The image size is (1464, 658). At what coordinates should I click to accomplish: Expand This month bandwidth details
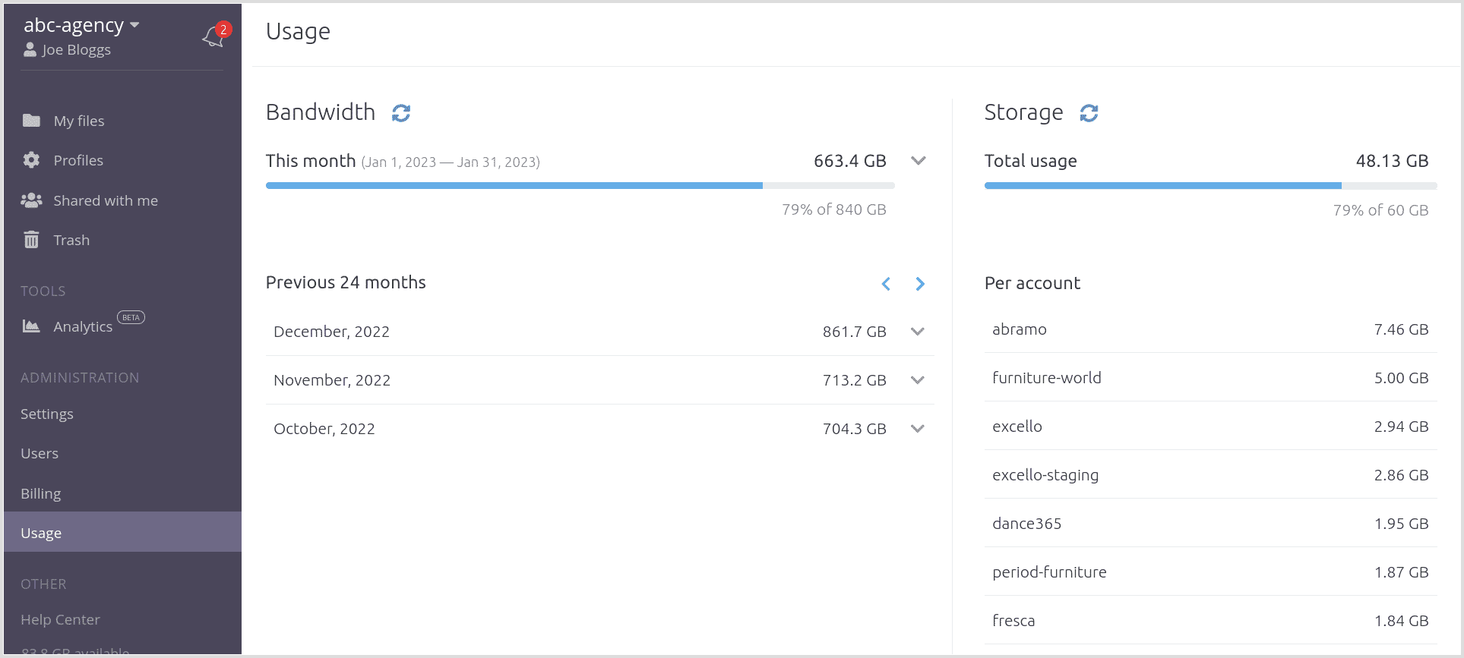pyautogui.click(x=919, y=161)
